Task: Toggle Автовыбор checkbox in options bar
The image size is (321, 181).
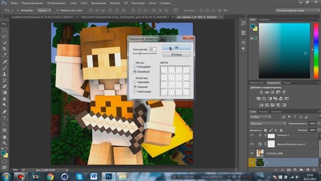Action: coord(18,10)
